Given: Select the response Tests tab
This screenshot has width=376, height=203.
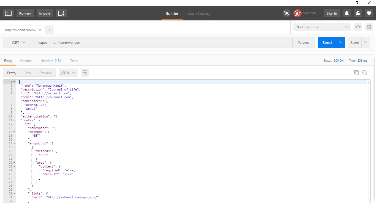Looking at the screenshot, I should coord(74,61).
